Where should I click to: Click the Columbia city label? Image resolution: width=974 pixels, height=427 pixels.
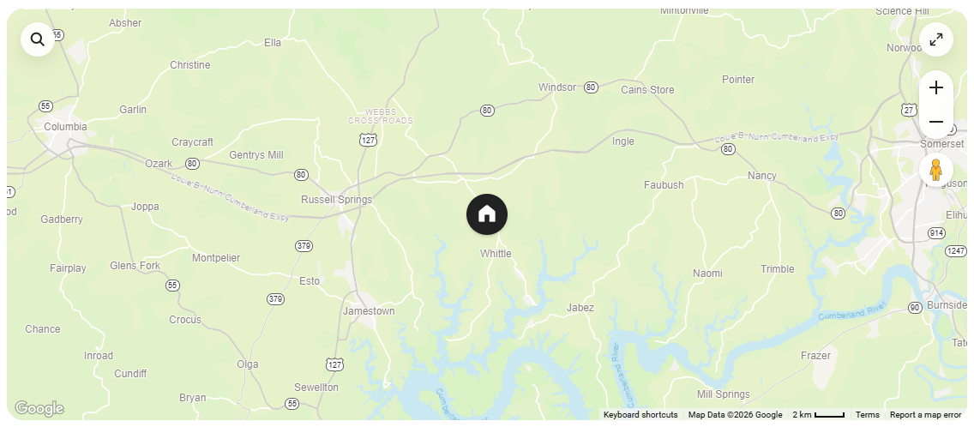coord(65,127)
